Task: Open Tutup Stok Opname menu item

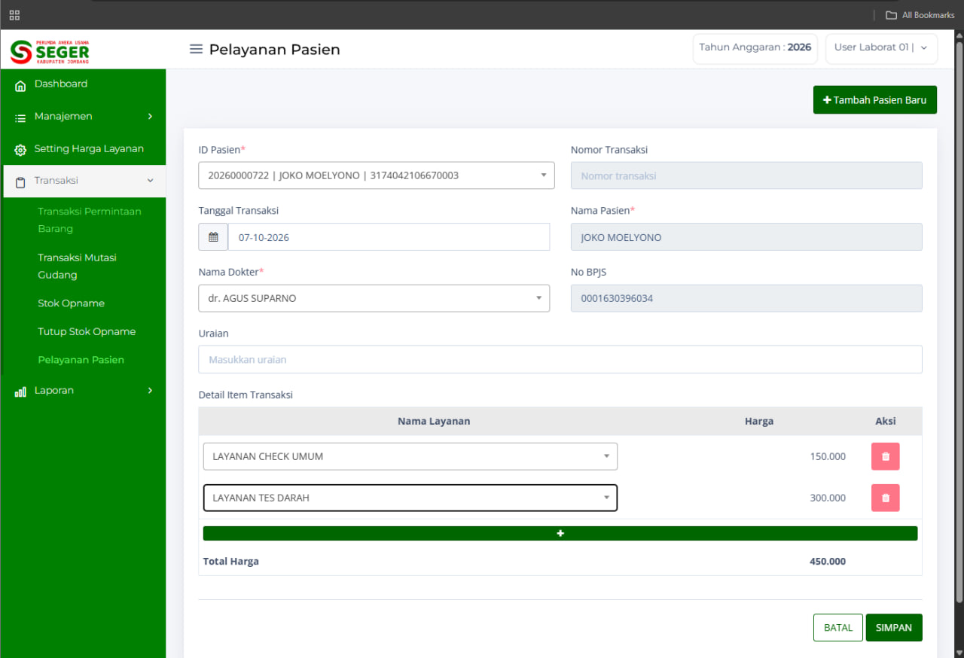Action: click(87, 331)
